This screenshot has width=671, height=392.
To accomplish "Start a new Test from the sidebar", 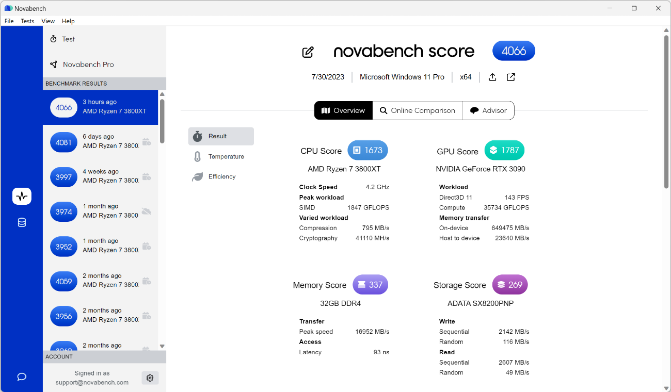I will (x=68, y=39).
